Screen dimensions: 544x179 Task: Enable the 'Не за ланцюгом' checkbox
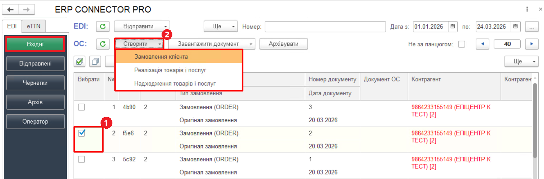(x=462, y=44)
